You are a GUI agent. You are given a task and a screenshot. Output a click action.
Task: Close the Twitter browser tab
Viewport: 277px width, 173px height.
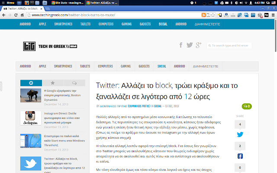coord(41,9)
